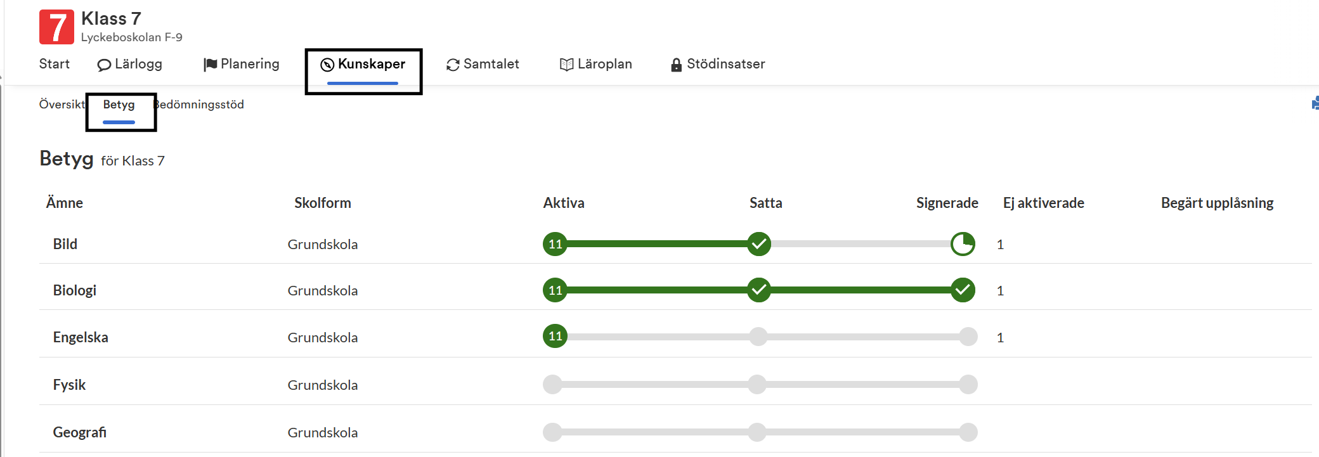1319x457 pixels.
Task: Click the Satta checkmark for Biologi
Action: coord(758,290)
